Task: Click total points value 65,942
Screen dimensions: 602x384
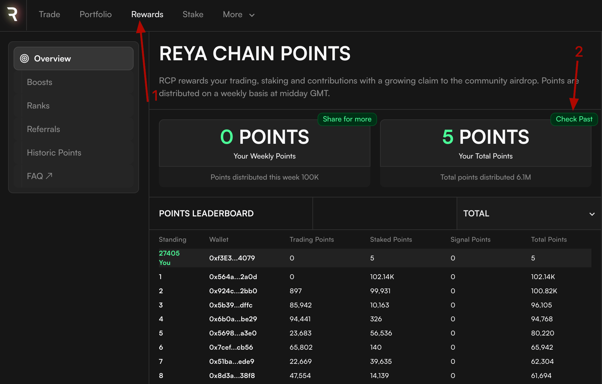Action: click(x=542, y=347)
